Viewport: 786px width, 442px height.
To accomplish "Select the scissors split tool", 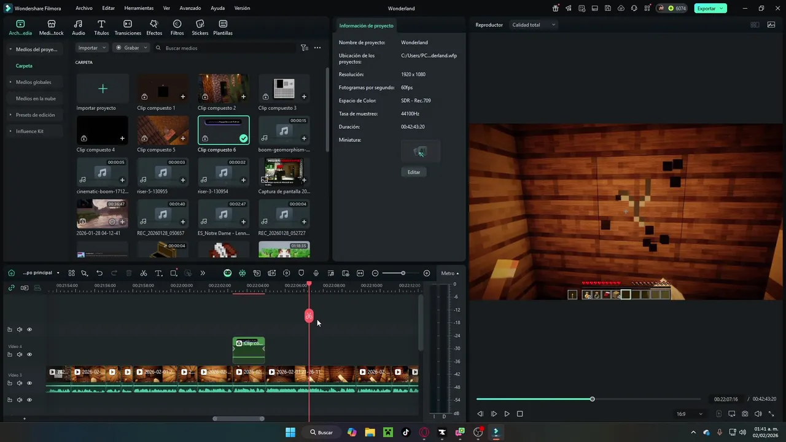I will point(144,273).
